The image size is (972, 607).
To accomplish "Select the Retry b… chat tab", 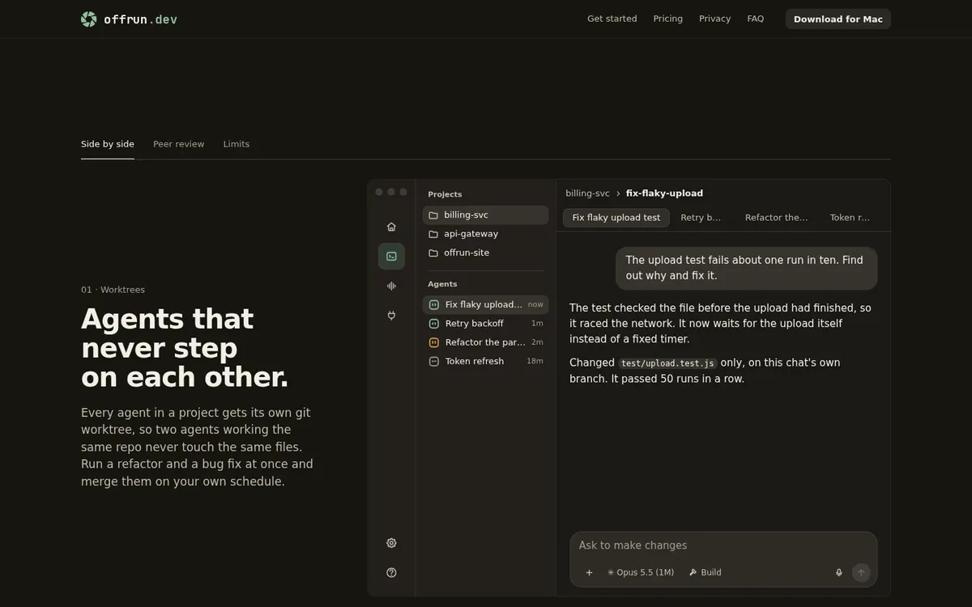I will pyautogui.click(x=701, y=218).
